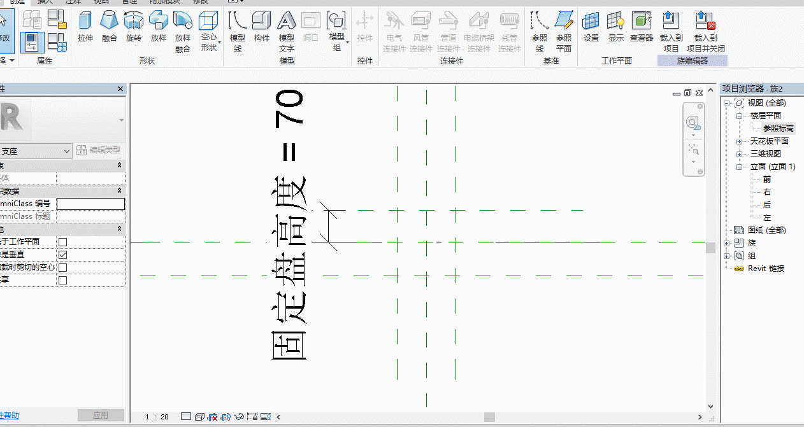804x427 pixels.
Task: Click the zoom region tool in navigation bar
Action: tap(693, 150)
